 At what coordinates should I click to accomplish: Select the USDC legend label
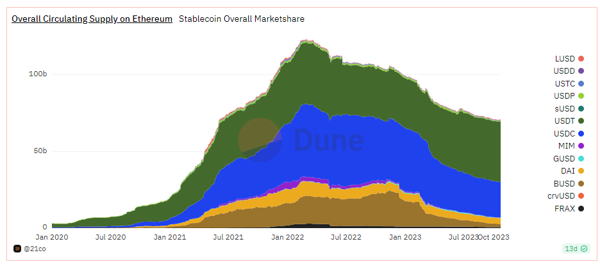point(564,133)
